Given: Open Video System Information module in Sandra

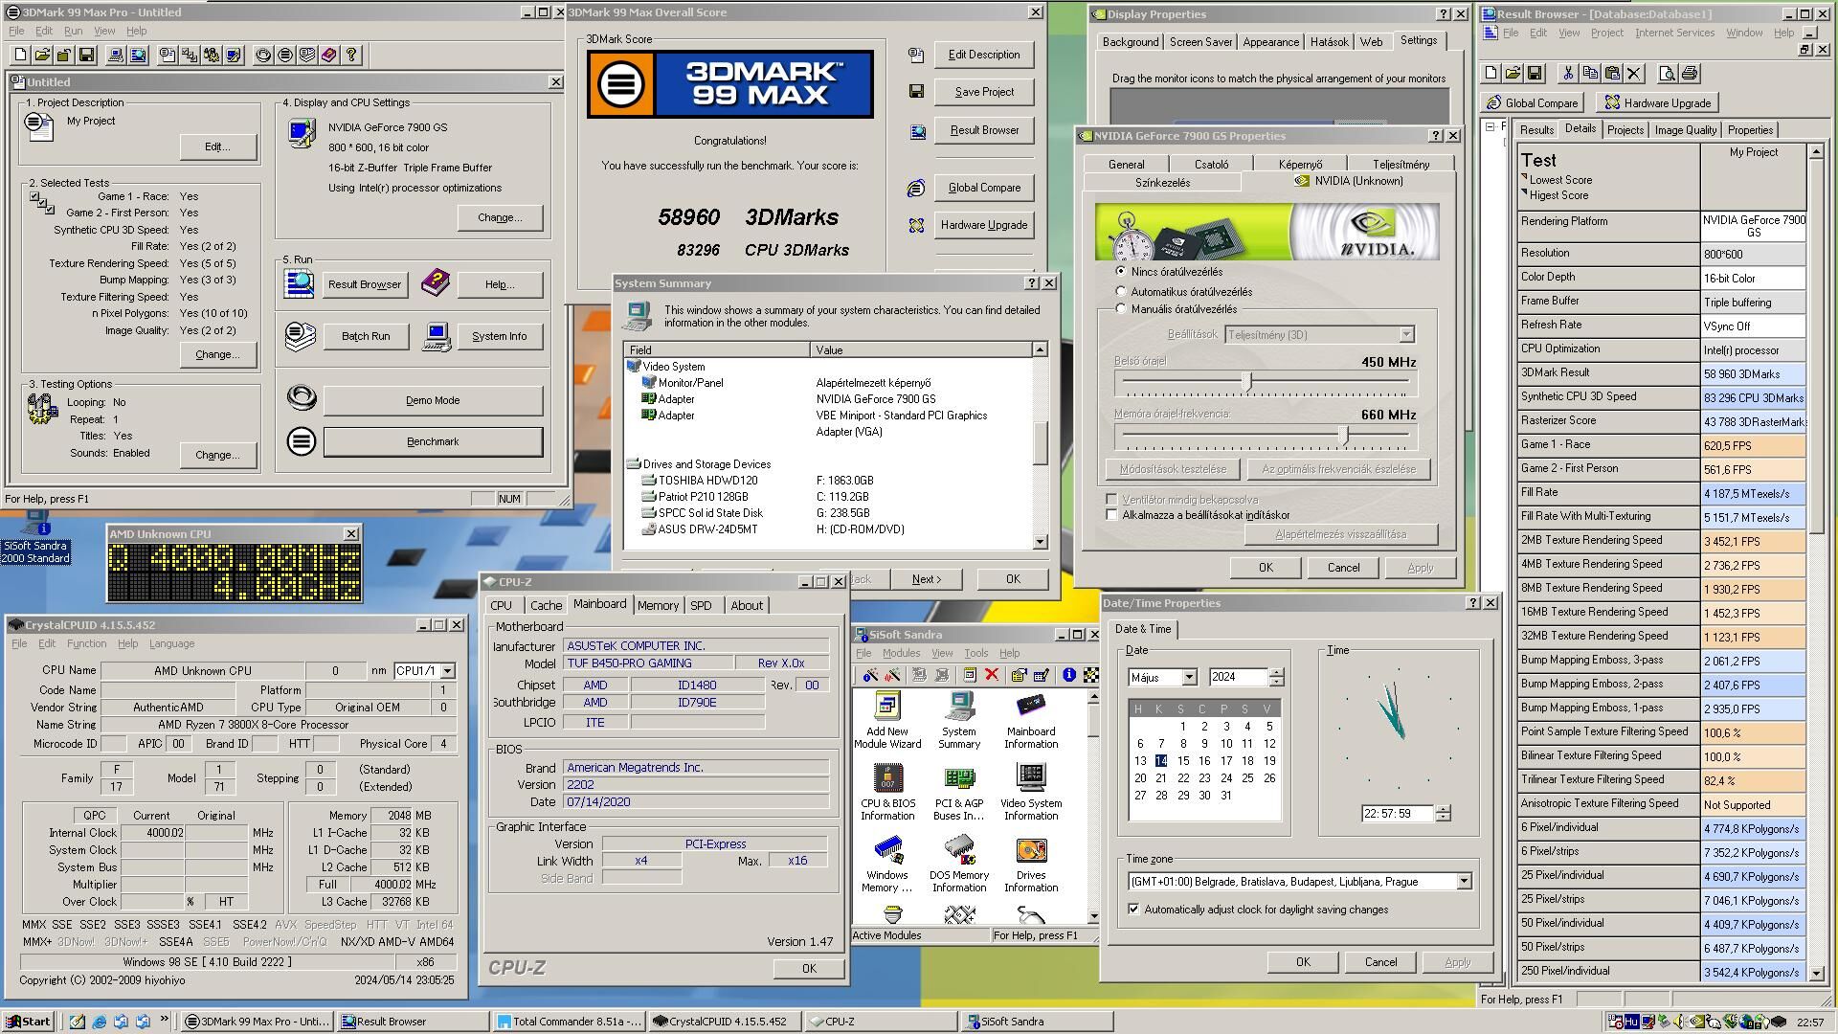Looking at the screenshot, I should [x=1030, y=792].
